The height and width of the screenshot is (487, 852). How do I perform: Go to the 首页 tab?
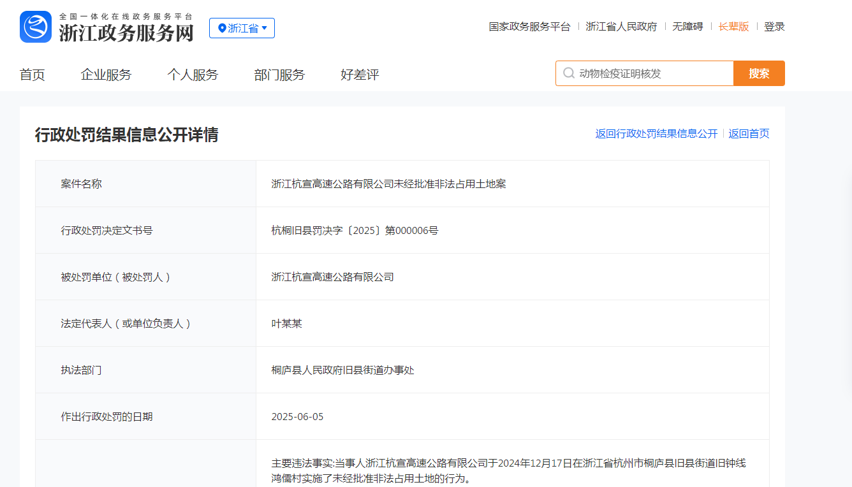[x=33, y=75]
